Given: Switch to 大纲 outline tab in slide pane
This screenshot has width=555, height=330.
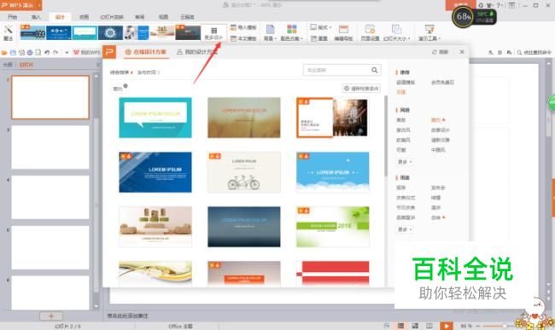Looking at the screenshot, I should tap(8, 65).
